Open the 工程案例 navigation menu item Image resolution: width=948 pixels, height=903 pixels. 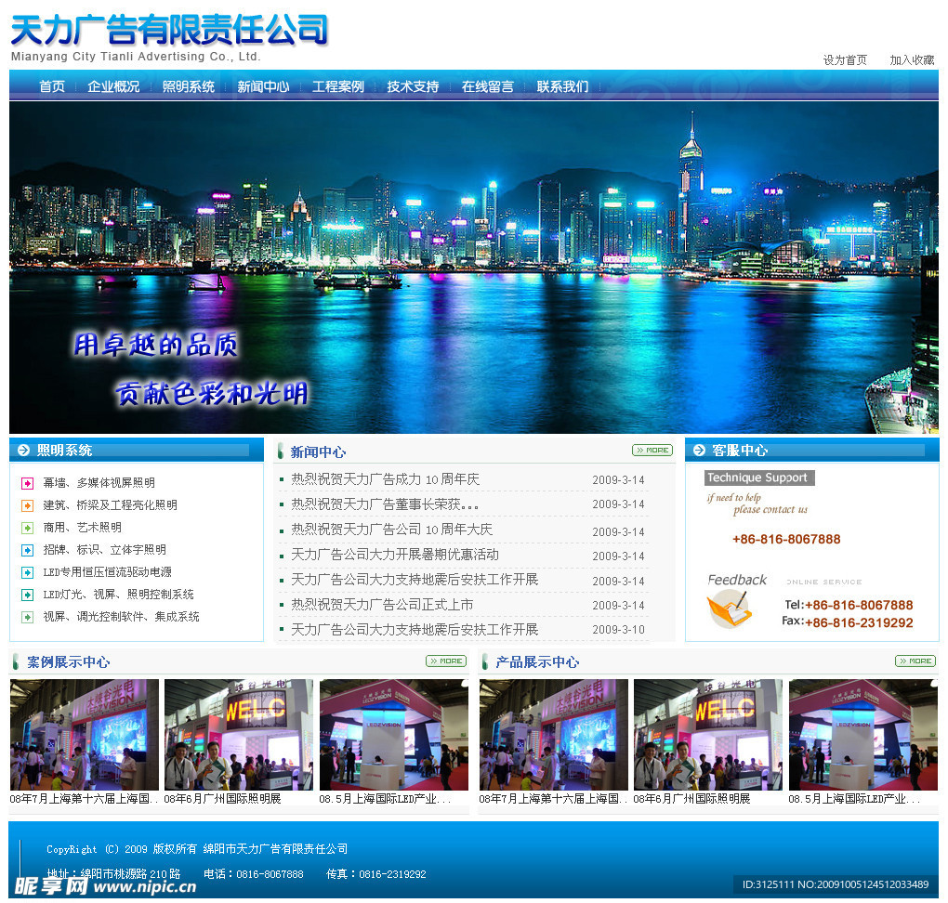(338, 85)
